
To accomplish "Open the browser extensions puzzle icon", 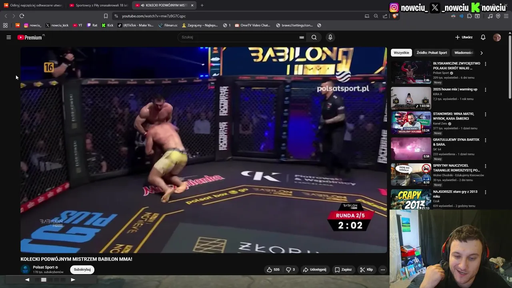I will tap(469, 16).
